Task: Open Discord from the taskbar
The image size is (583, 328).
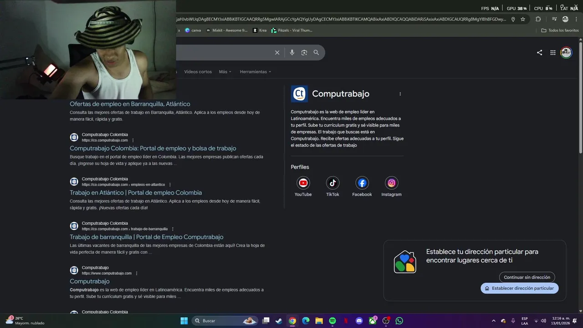Action: point(359,321)
